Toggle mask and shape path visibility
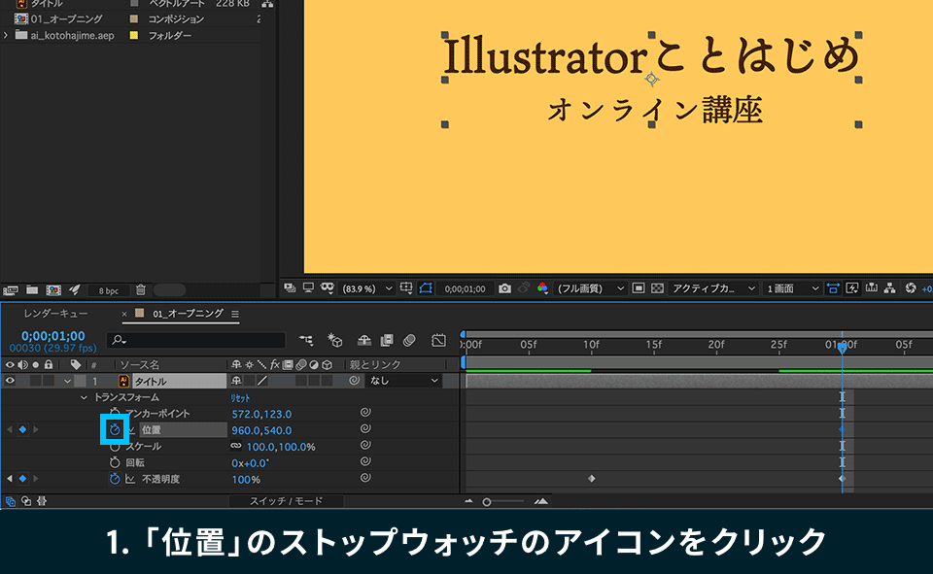 [x=426, y=288]
